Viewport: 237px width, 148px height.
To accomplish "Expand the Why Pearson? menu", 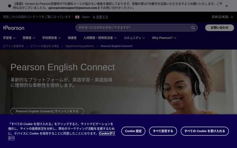I will pos(164,38).
